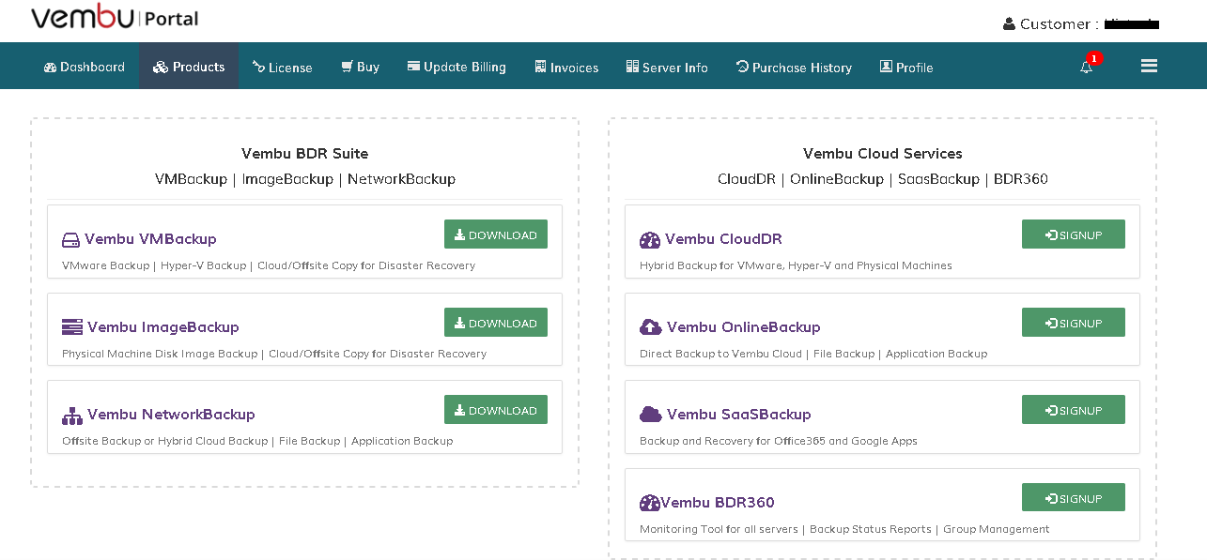Open Update Billing
Image resolution: width=1207 pixels, height=560 pixels.
pyautogui.click(x=456, y=67)
